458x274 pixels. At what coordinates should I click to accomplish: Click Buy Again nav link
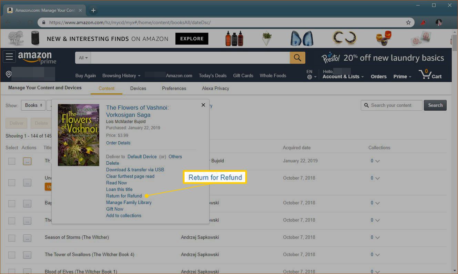tap(85, 75)
